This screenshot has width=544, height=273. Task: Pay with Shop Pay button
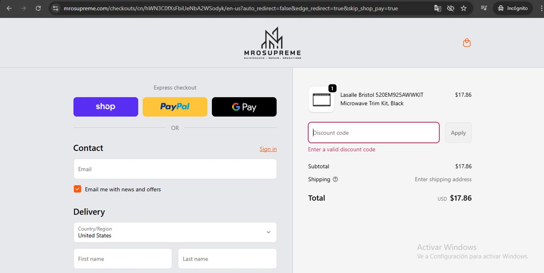tap(106, 107)
